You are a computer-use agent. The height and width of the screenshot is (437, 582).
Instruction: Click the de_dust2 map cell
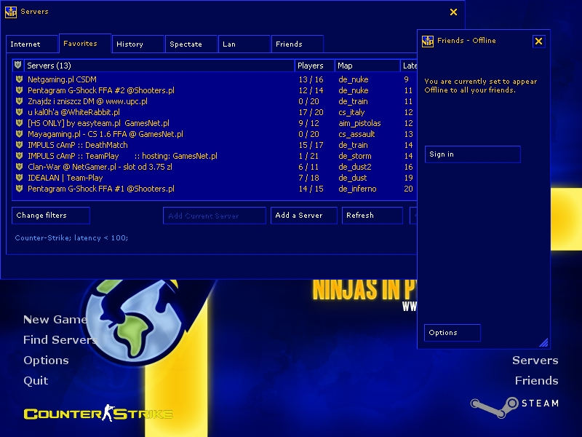[355, 167]
